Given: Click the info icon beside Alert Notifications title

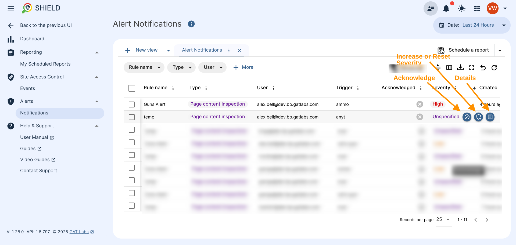Looking at the screenshot, I should pos(191,24).
